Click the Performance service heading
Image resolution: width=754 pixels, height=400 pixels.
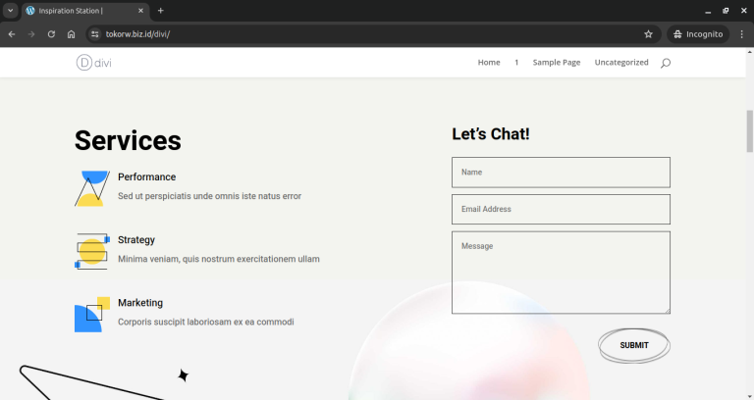tap(146, 177)
